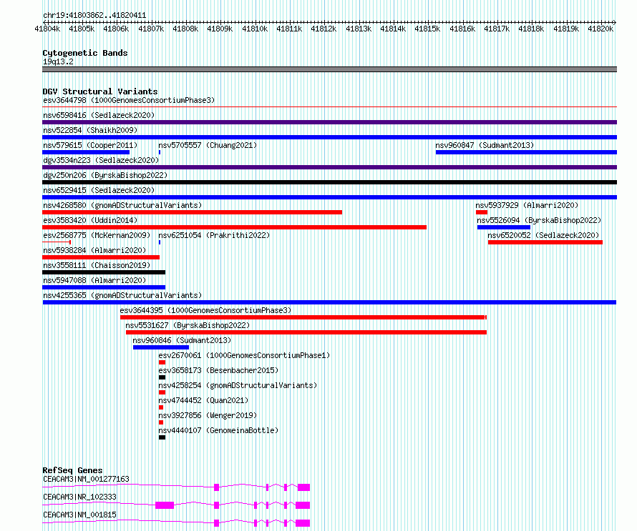This screenshot has width=637, height=531.
Task: Click the esv3658173 (Besenbacher2015) label
Action: click(218, 370)
